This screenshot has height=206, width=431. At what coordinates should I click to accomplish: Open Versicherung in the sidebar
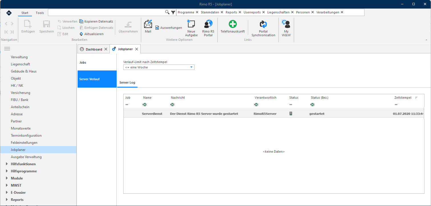(21, 93)
